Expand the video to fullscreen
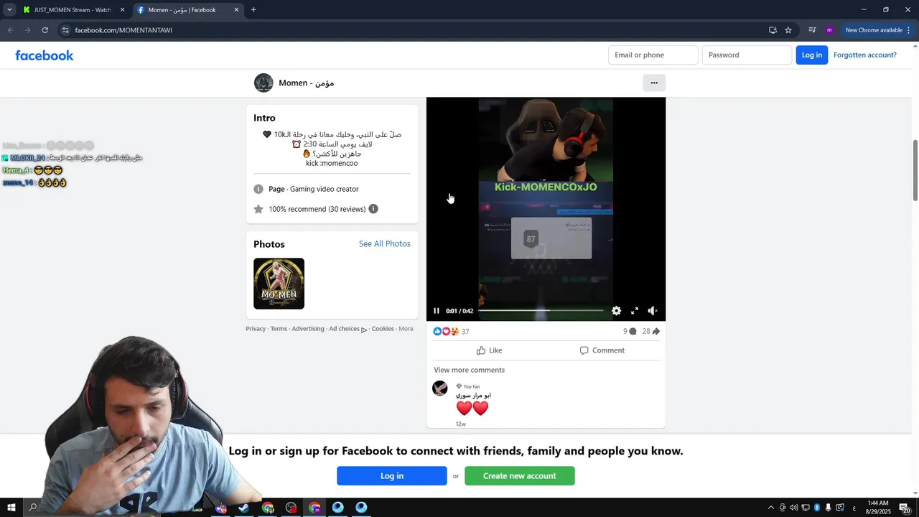919x517 pixels. point(635,311)
